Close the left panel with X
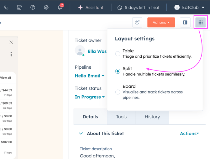The image size is (210, 159). pyautogui.click(x=11, y=42)
